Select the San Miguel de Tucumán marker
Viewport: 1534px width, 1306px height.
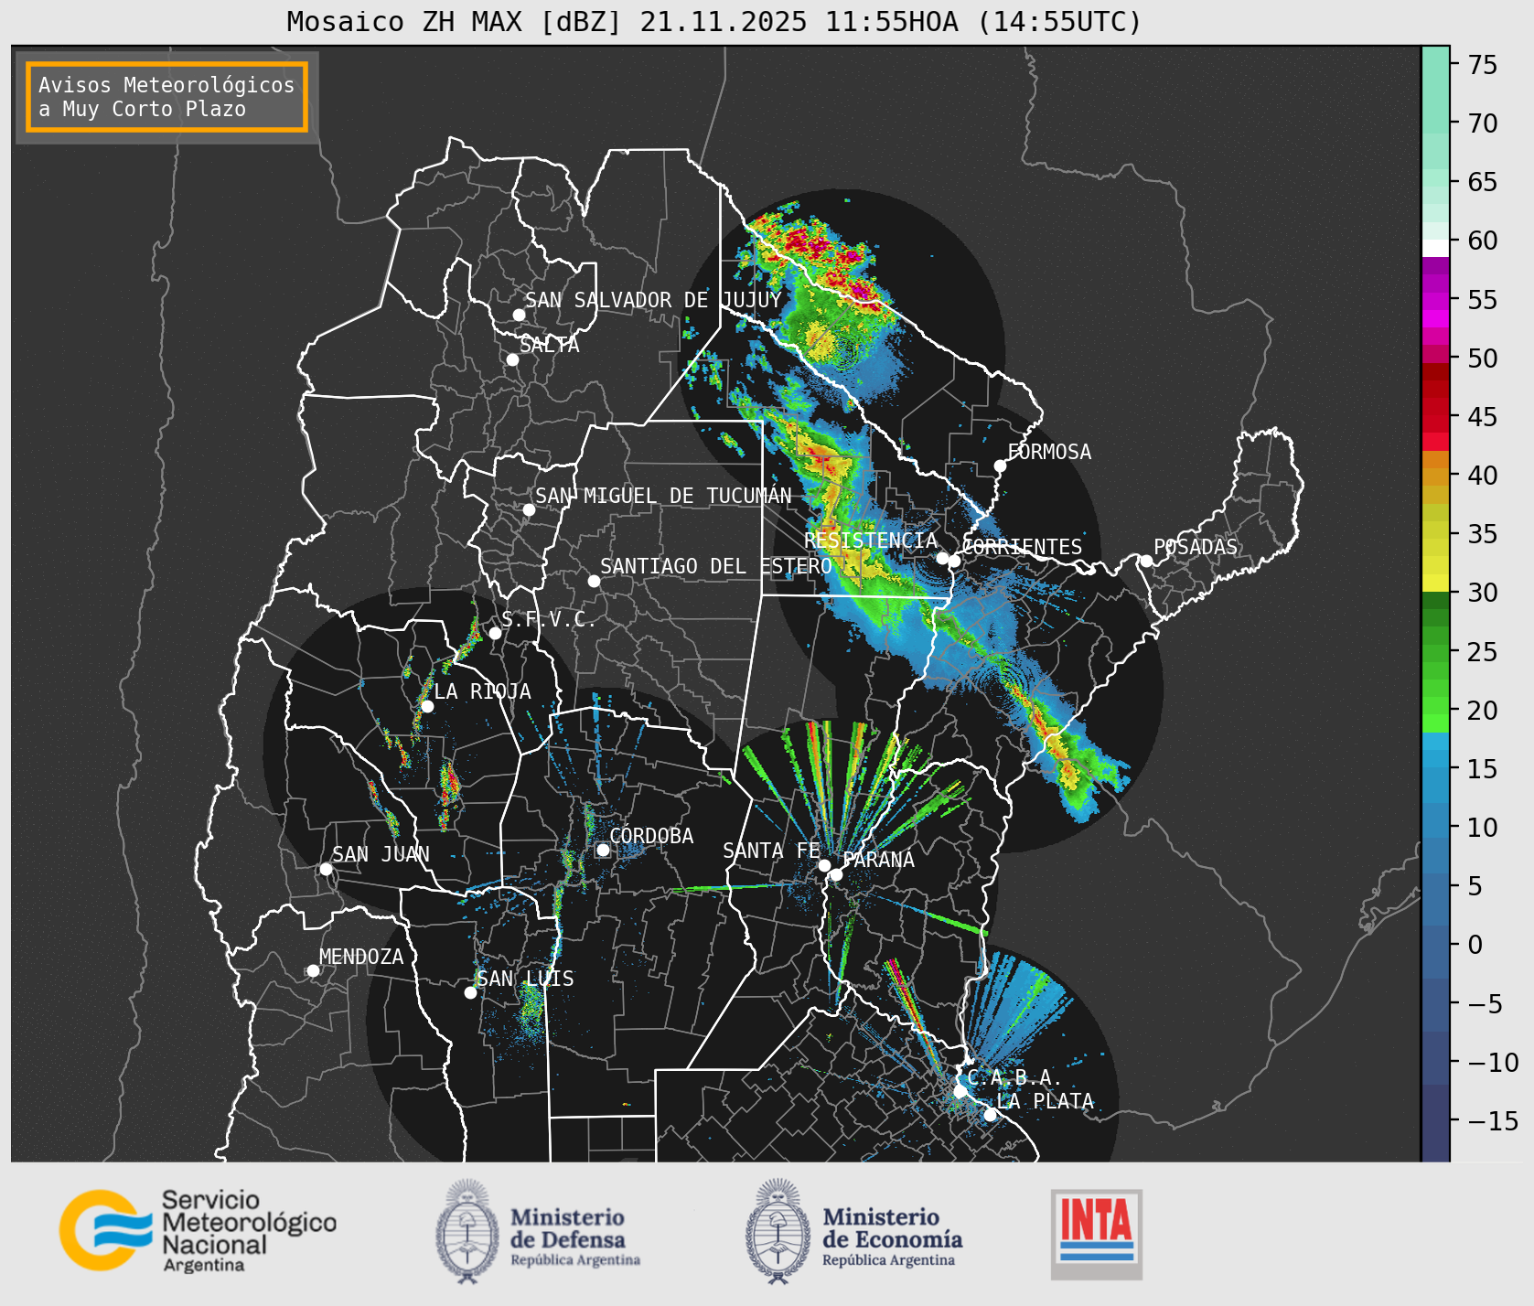pos(529,509)
